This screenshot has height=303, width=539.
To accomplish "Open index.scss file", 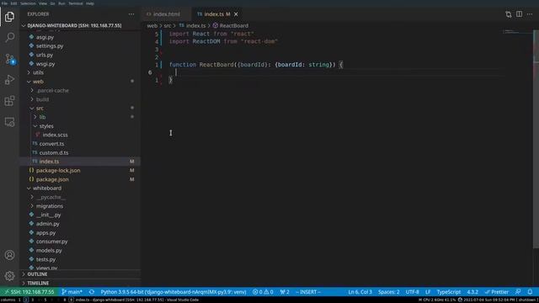I will [80, 135].
